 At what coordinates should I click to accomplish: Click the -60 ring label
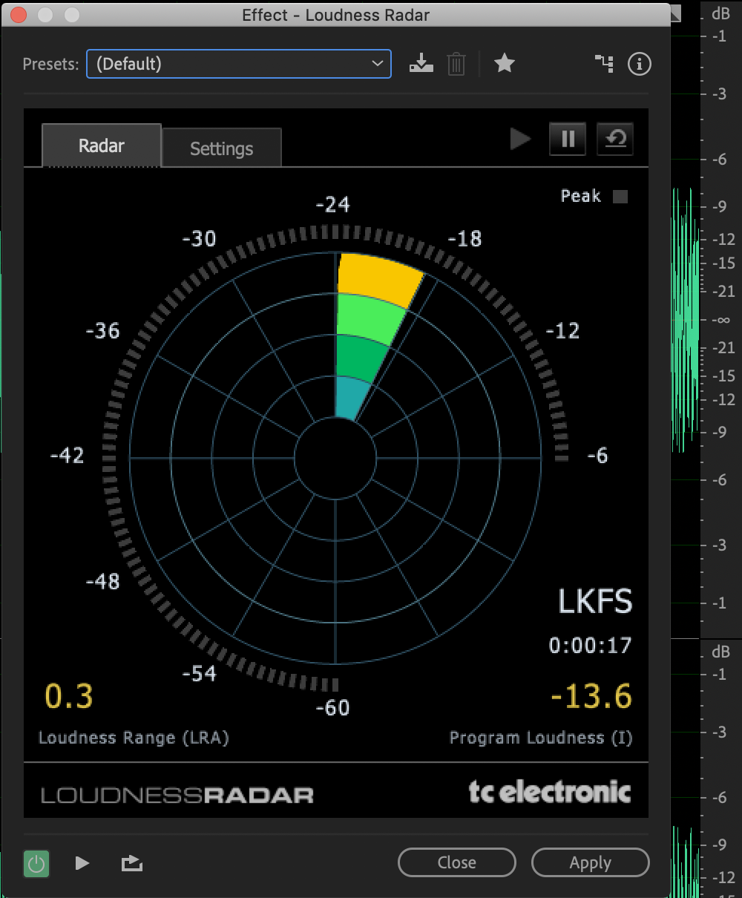[x=332, y=708]
